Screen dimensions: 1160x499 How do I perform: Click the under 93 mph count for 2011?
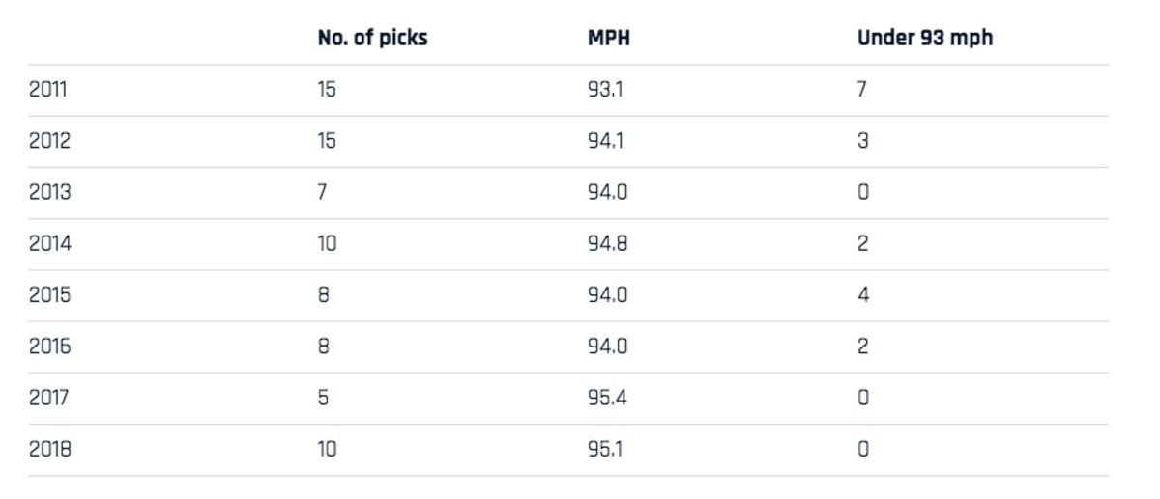(862, 90)
